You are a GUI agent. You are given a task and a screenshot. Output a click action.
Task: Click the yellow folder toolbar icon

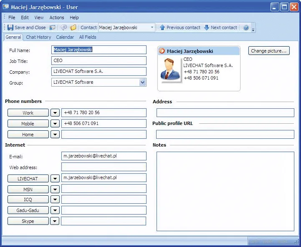point(73,27)
